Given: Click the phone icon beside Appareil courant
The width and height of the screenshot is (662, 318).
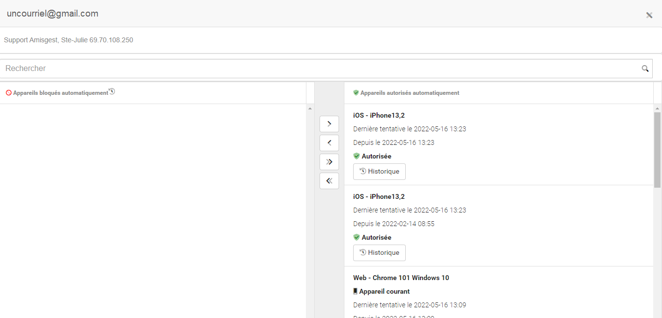Looking at the screenshot, I should pos(356,291).
